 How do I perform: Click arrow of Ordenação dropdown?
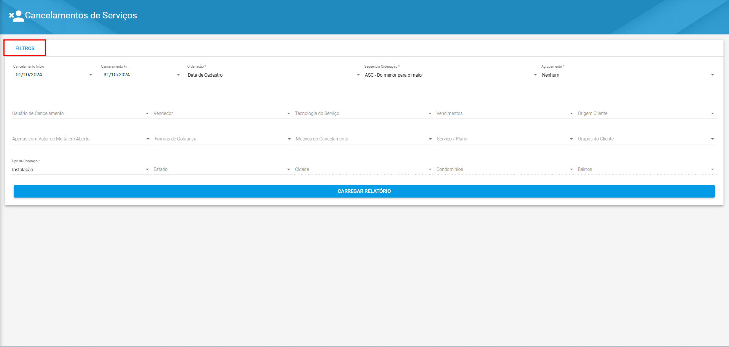(358, 75)
